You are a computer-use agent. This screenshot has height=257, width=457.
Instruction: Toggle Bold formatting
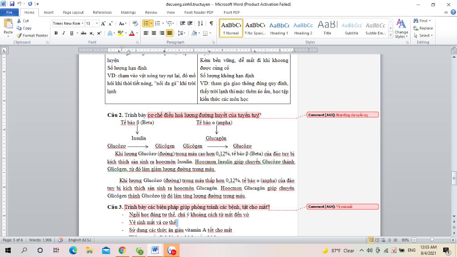click(56, 33)
